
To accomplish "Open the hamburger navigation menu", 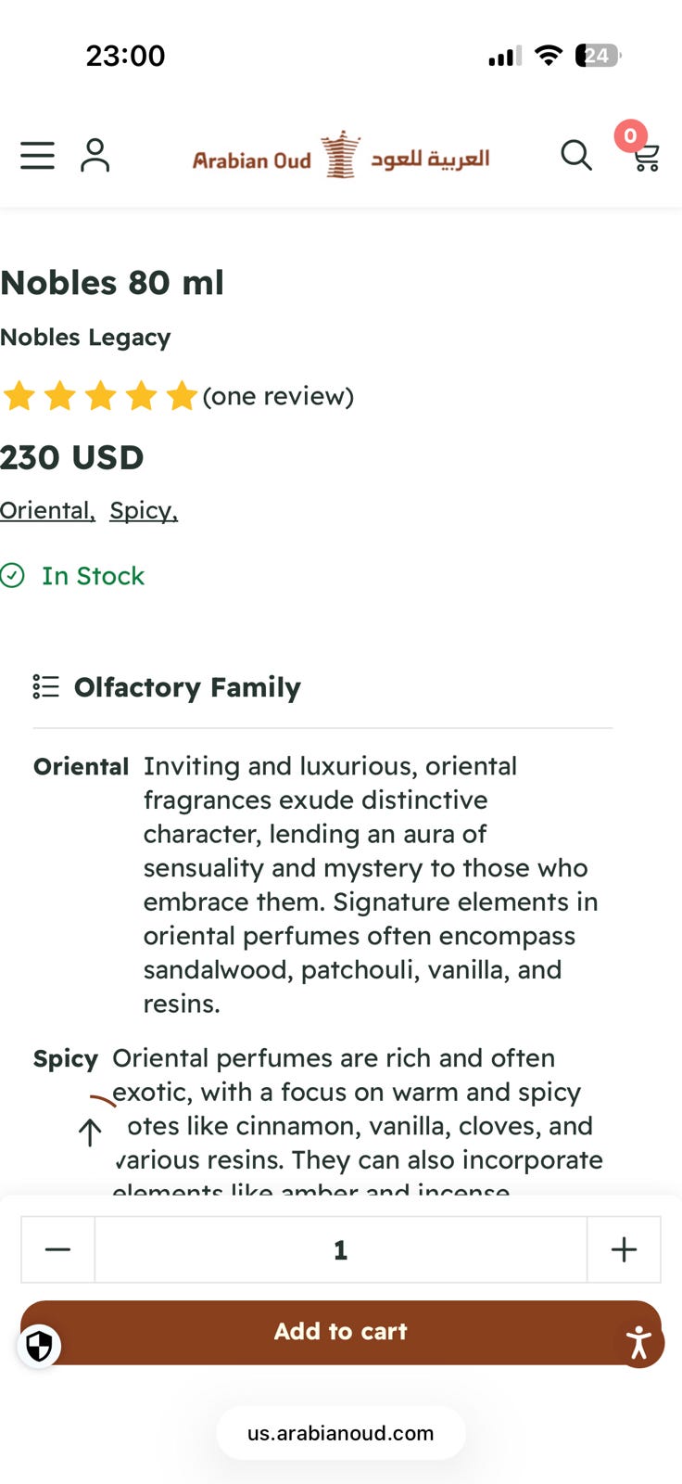I will point(37,155).
